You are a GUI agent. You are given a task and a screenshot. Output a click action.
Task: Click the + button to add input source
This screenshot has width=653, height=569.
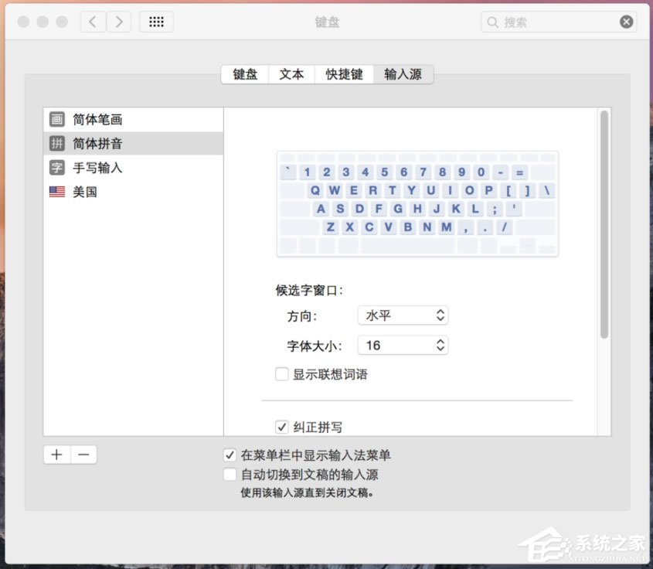56,455
